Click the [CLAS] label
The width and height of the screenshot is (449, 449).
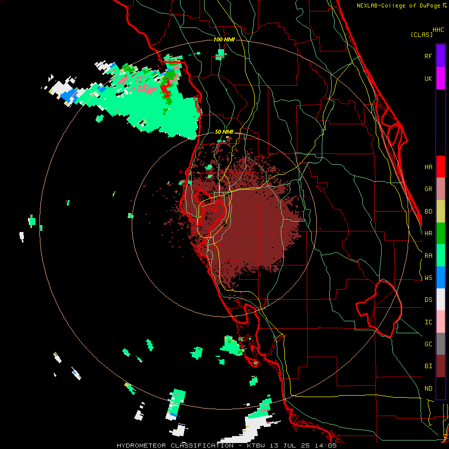pos(422,35)
